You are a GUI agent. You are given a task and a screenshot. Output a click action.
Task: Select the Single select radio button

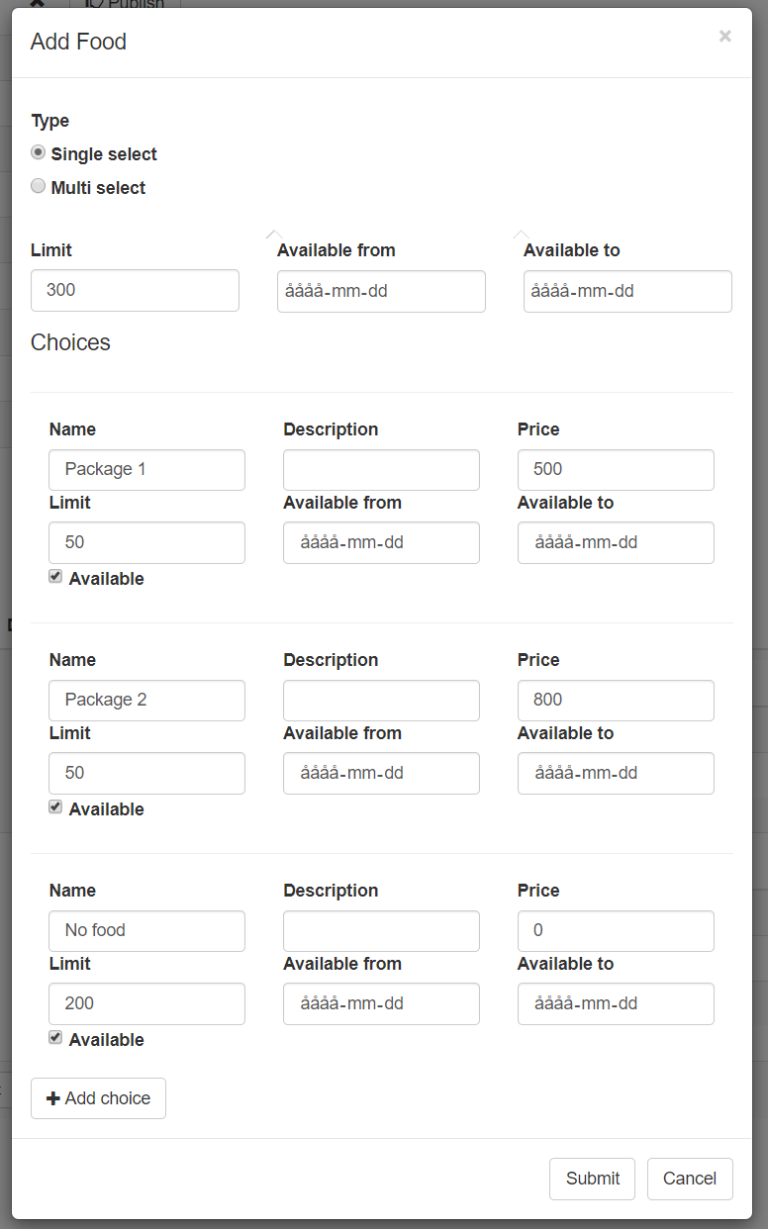(39, 153)
